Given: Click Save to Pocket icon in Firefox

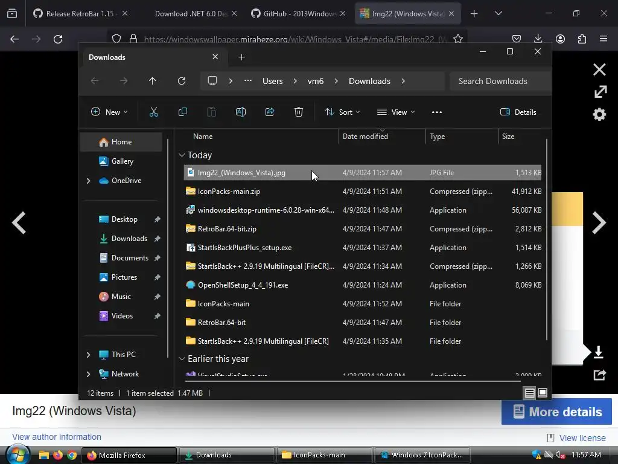Looking at the screenshot, I should pos(517,39).
